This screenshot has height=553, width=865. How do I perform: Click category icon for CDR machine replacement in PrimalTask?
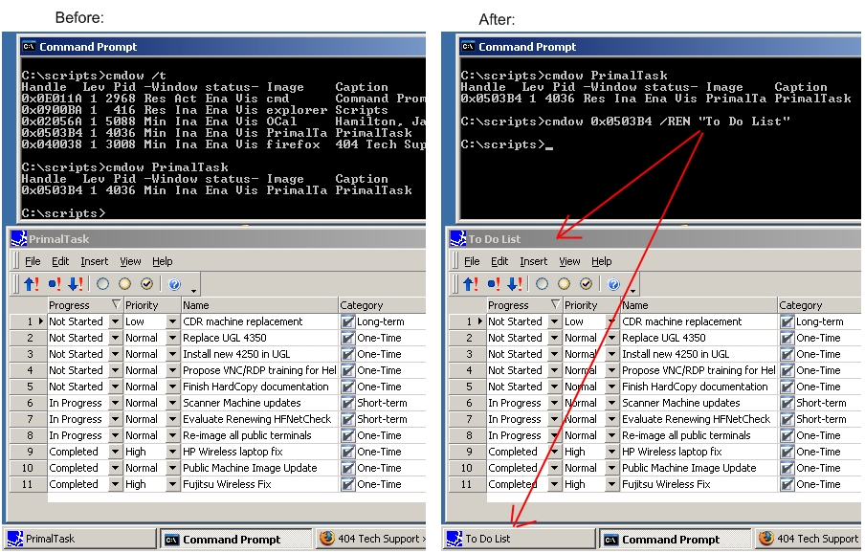click(347, 322)
